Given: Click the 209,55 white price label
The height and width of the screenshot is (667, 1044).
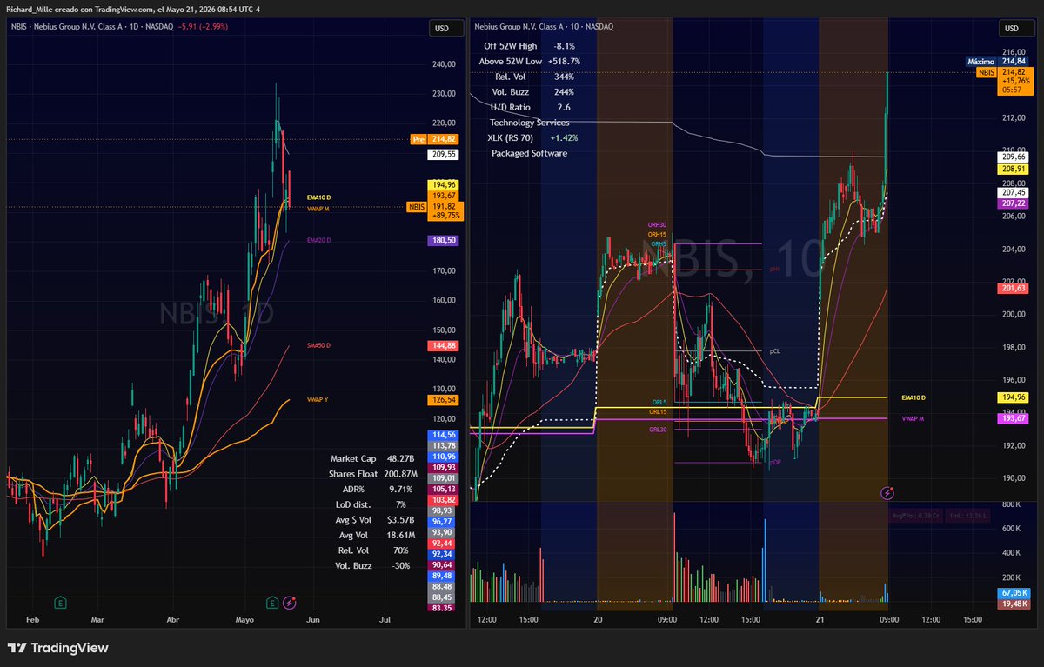Looking at the screenshot, I should coord(445,155).
